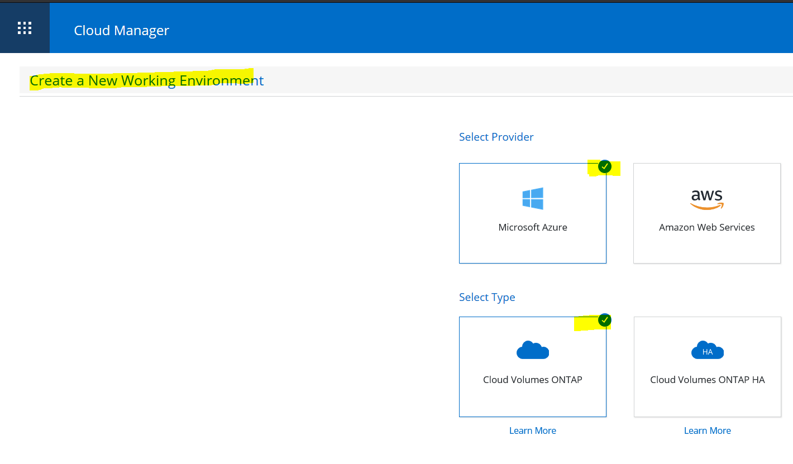The width and height of the screenshot is (793, 464).
Task: Click the Amazon Web Services text label
Action: point(707,227)
